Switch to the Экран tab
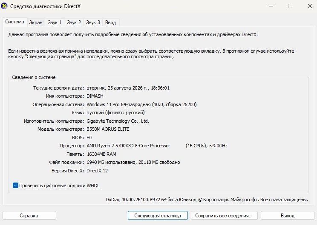The image size is (317, 225). pos(36,22)
